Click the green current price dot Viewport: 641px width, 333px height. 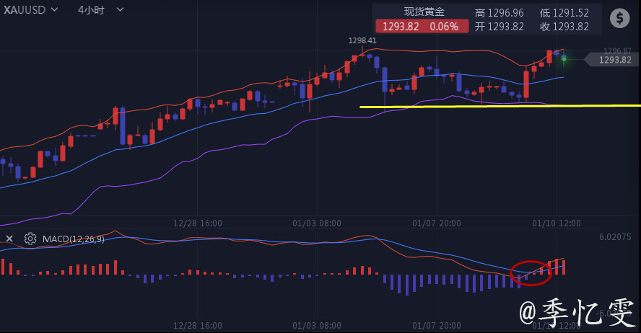[x=563, y=58]
